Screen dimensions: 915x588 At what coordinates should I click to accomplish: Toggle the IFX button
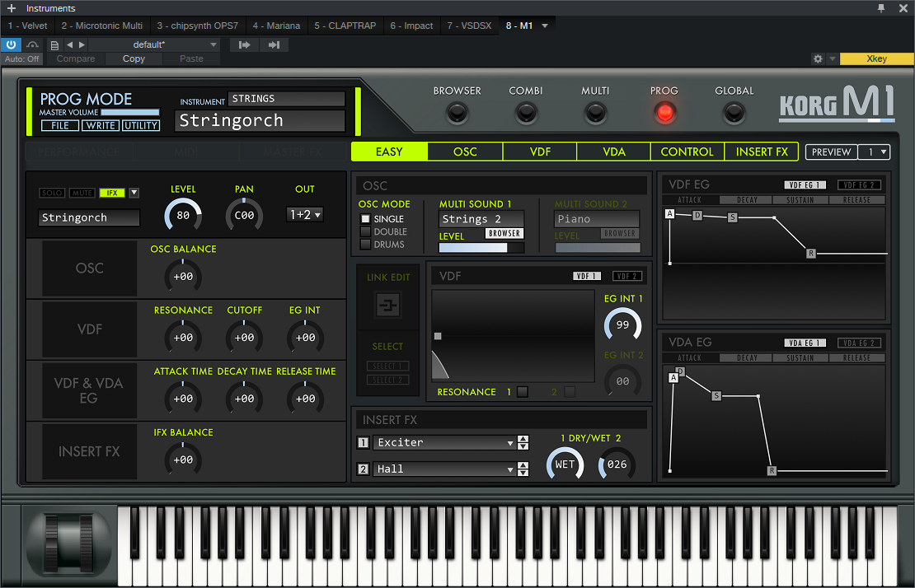point(112,193)
